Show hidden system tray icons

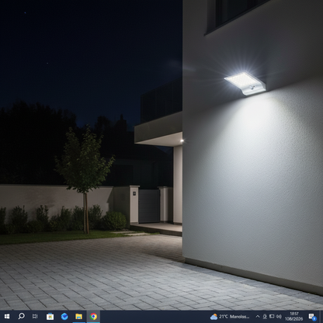pyautogui.click(x=258, y=317)
